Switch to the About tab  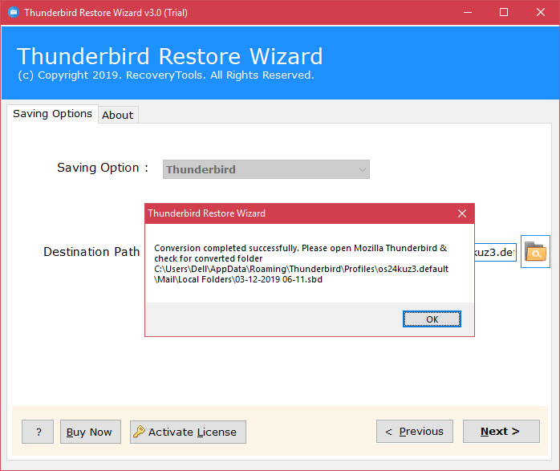click(117, 115)
